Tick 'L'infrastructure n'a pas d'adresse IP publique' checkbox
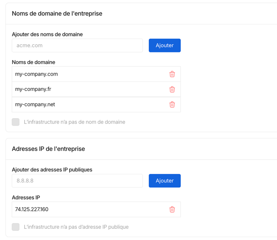277x240 pixels. [x=16, y=227]
